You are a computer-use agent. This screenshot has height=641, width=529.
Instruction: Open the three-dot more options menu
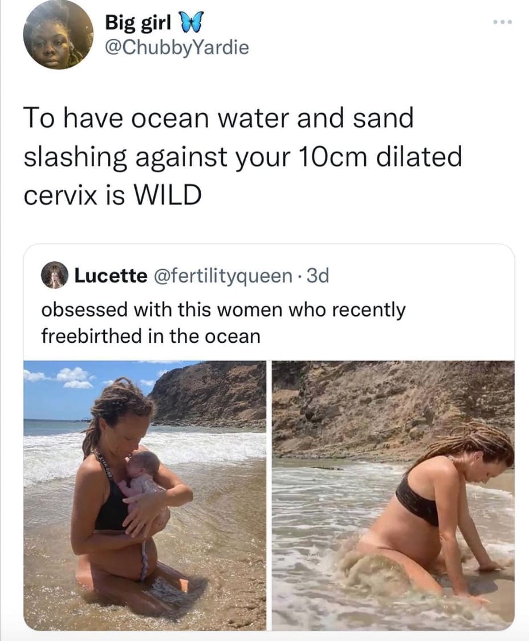502,23
